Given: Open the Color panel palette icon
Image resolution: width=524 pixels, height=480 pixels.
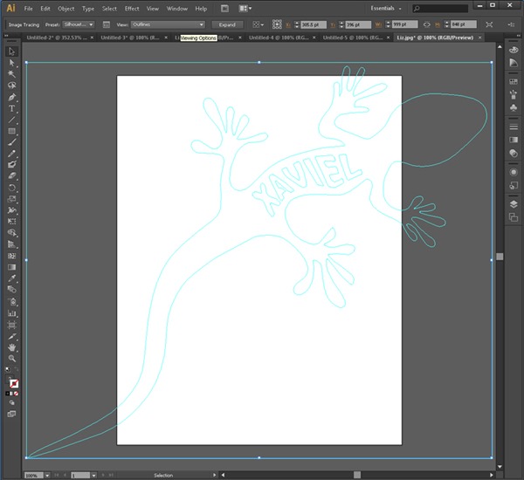Looking at the screenshot, I should pos(514,50).
